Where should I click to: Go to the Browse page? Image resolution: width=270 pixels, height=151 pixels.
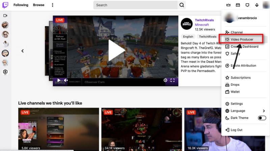coord(38,5)
